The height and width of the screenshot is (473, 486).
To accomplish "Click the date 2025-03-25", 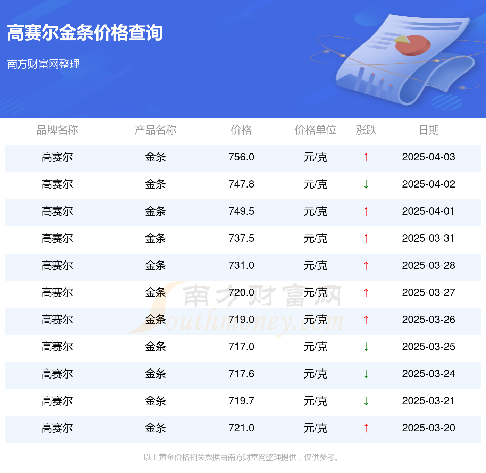I will (429, 347).
